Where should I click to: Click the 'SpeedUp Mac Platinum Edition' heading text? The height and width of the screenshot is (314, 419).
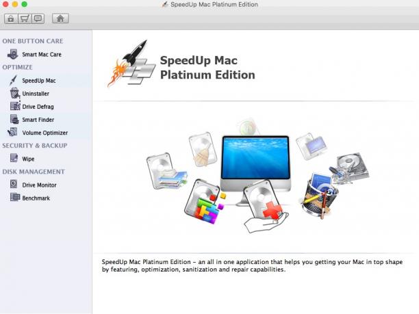pos(207,68)
